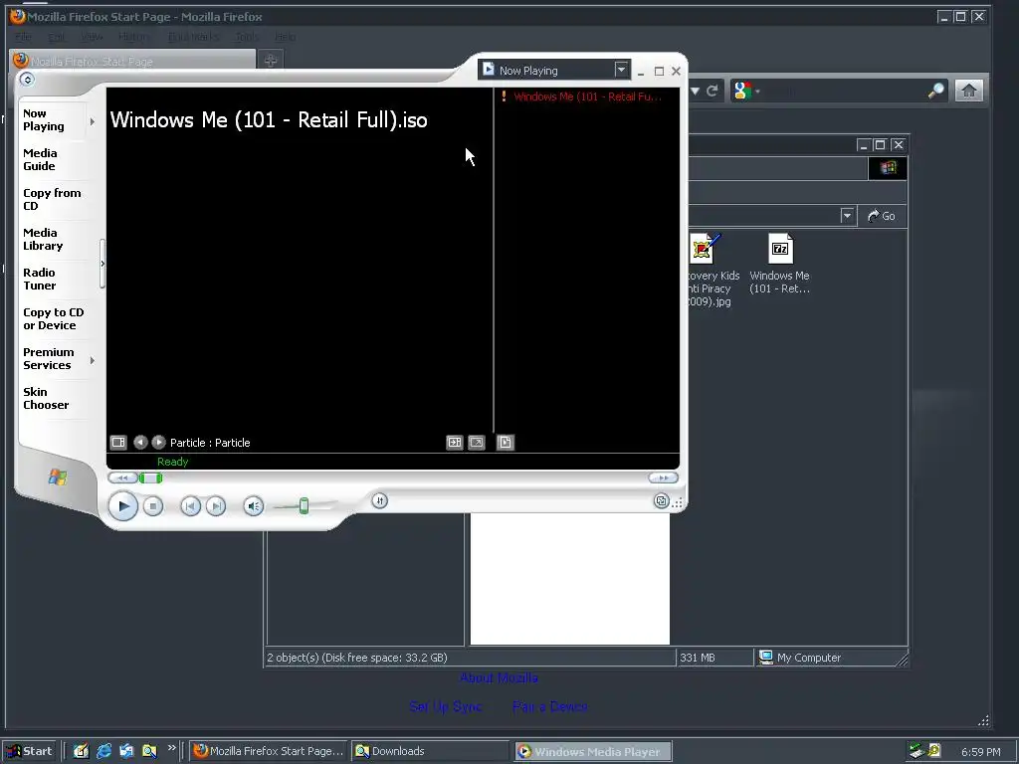Viewport: 1019px width, 764px height.
Task: Open Firefox search engine dropdown
Action: pyautogui.click(x=745, y=91)
